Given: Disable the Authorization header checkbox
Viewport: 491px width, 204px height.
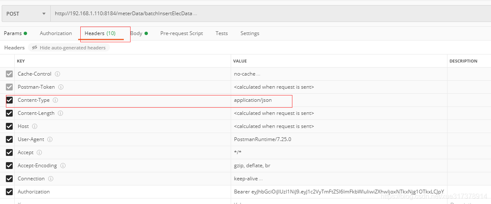Looking at the screenshot, I should [9, 192].
